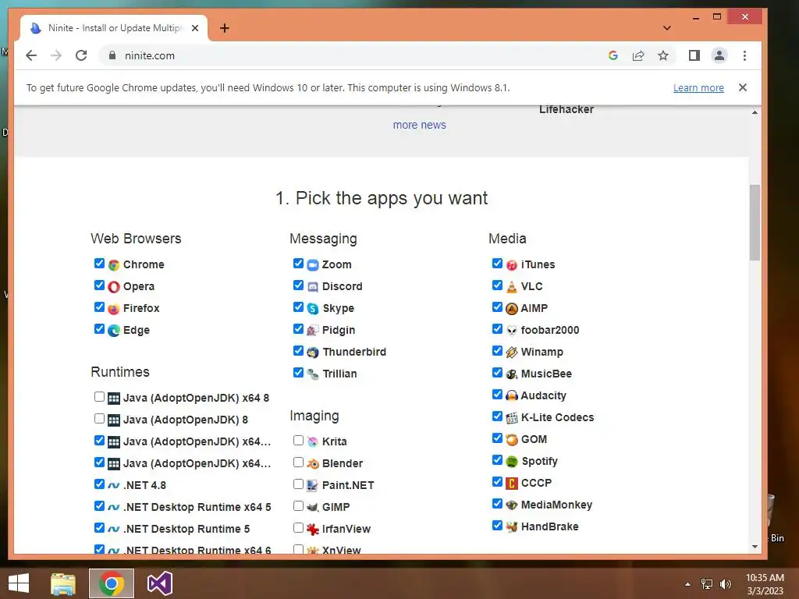This screenshot has width=799, height=599.
Task: Show hidden system tray icons
Action: 688,584
